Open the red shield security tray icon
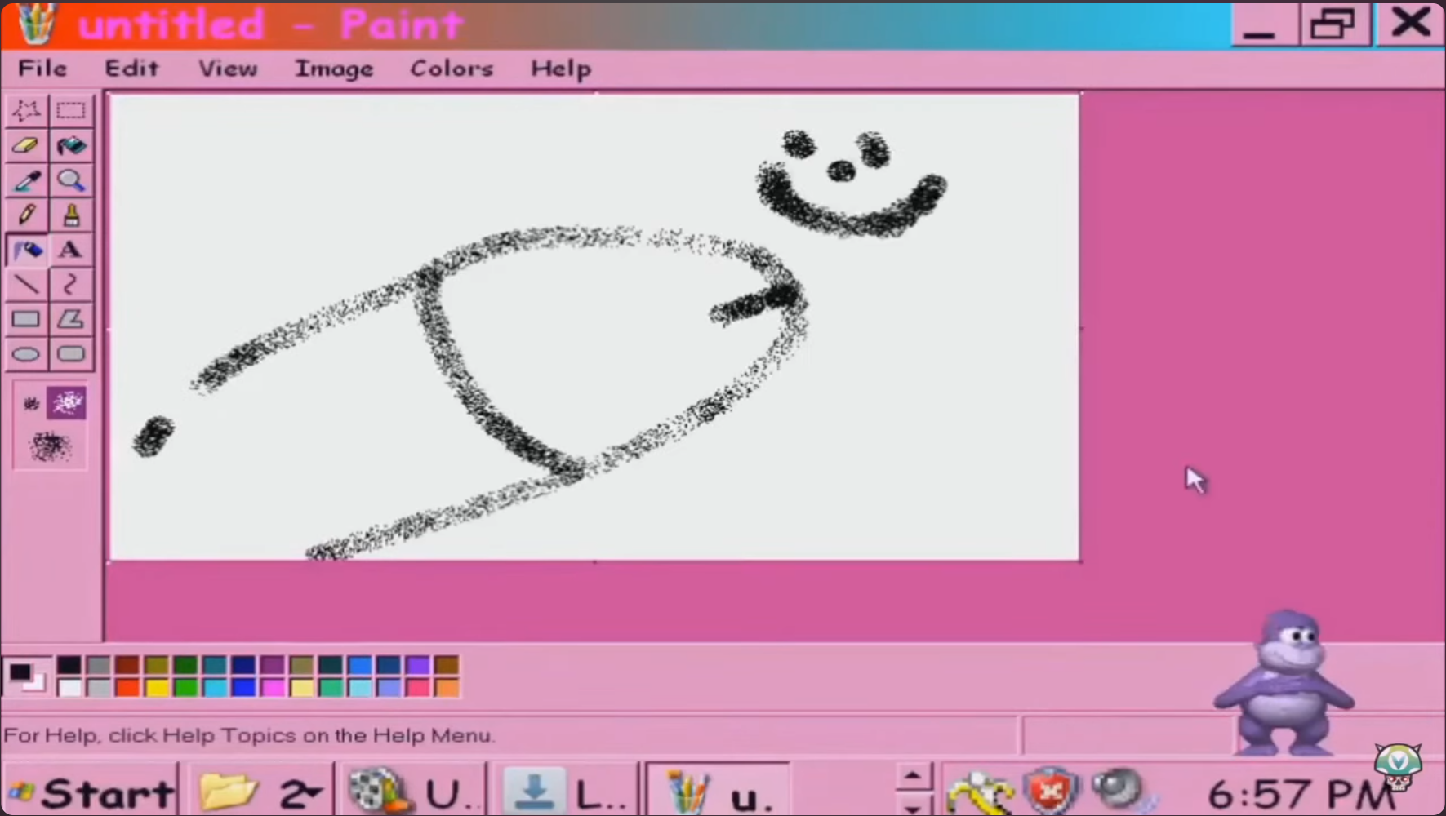1446x816 pixels. (1051, 792)
